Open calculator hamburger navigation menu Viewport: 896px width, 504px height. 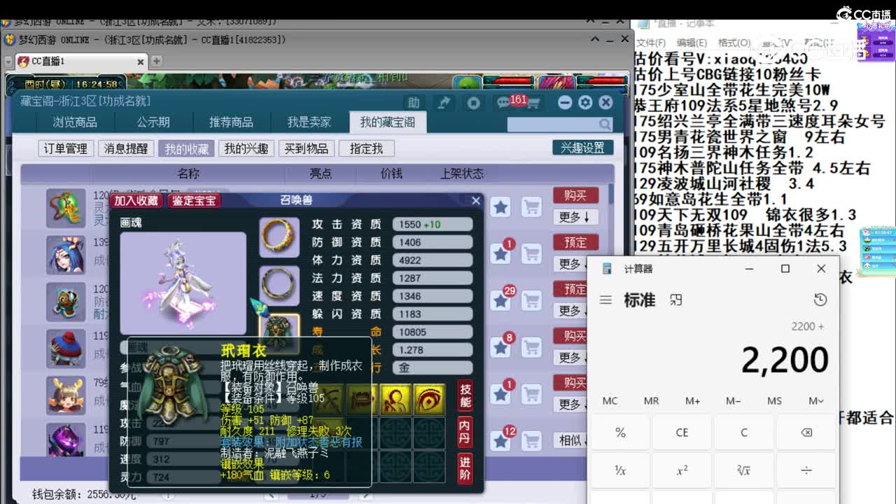pyautogui.click(x=606, y=300)
